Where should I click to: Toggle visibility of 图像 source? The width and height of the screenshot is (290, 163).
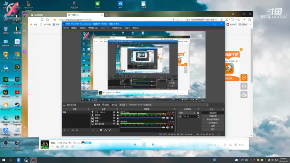pos(114,121)
